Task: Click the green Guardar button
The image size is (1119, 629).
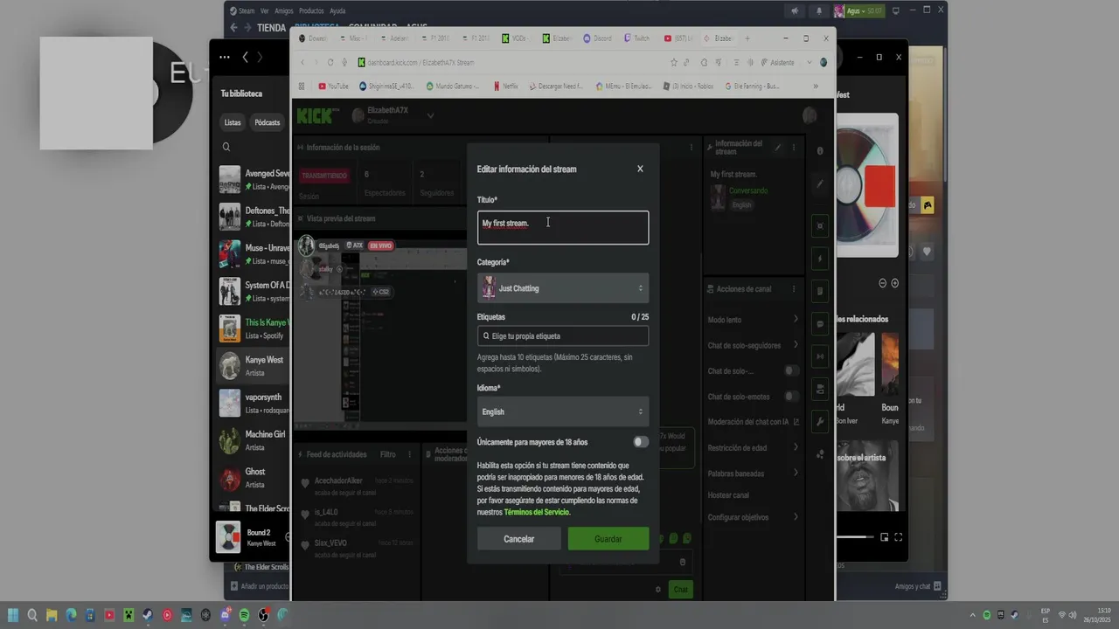Action: point(608,539)
